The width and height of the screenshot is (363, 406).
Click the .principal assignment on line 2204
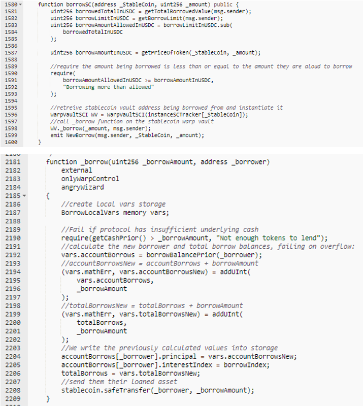click(x=179, y=357)
